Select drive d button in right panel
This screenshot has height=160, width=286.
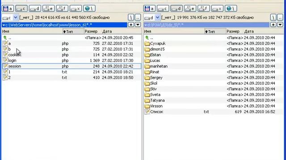tap(177, 8)
